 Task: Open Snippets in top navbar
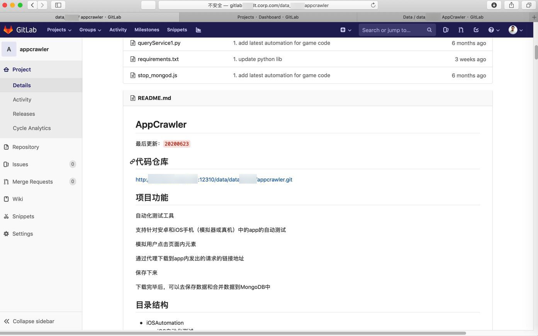click(177, 30)
